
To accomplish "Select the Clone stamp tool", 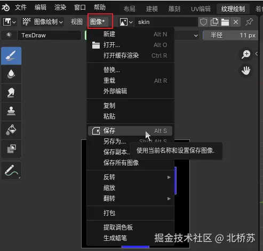I will point(11,112).
